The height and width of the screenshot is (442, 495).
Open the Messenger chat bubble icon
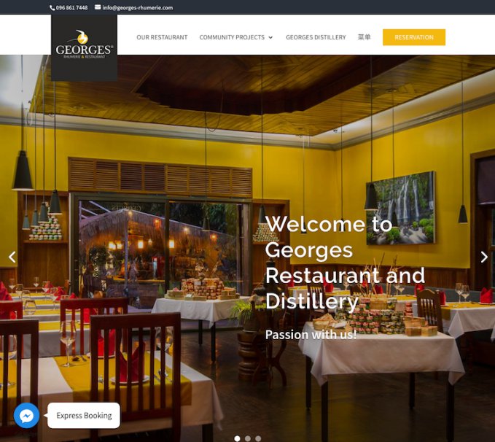26,416
